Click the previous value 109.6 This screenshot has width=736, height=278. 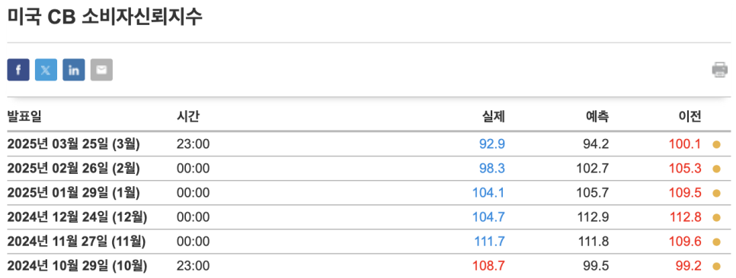pos(685,242)
